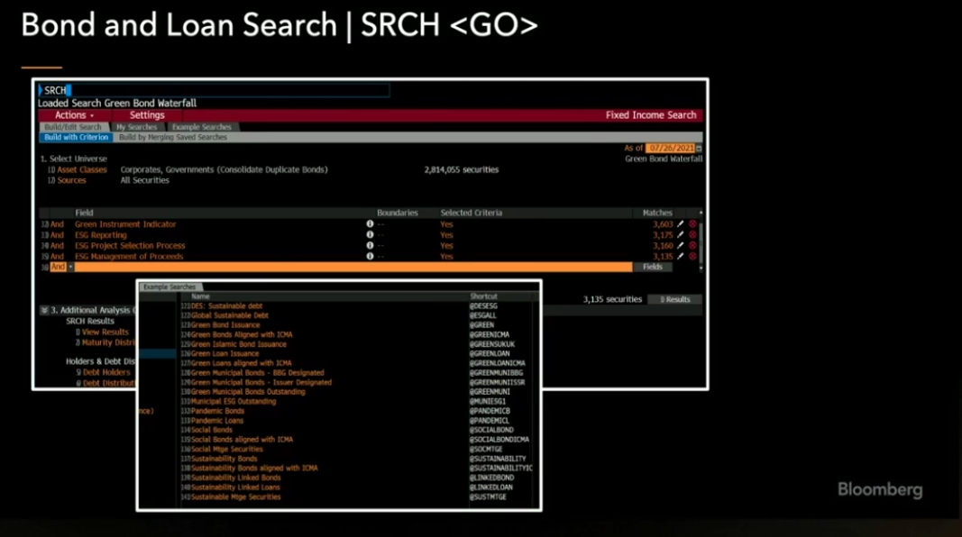This screenshot has width=962, height=537.
Task: Edit ESG Project Selection Process pencil icon
Action: tap(681, 246)
